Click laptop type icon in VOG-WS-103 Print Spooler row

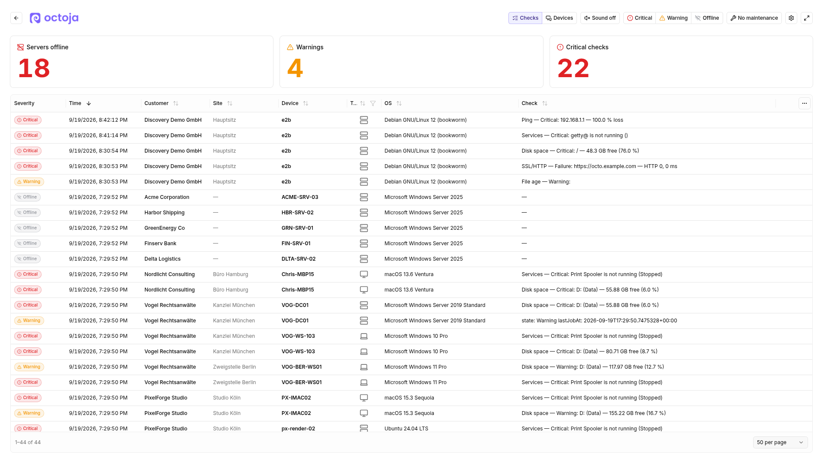click(364, 336)
